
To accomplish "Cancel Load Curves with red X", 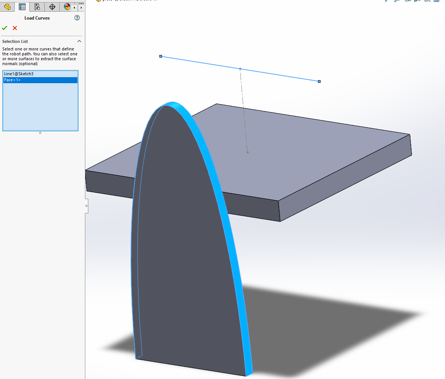I will 15,28.
